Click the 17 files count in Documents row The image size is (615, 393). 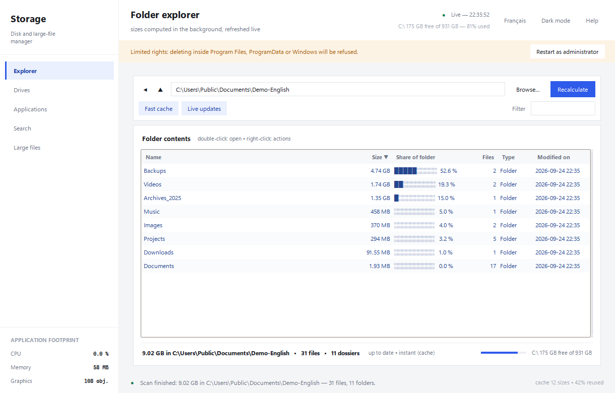pyautogui.click(x=493, y=266)
